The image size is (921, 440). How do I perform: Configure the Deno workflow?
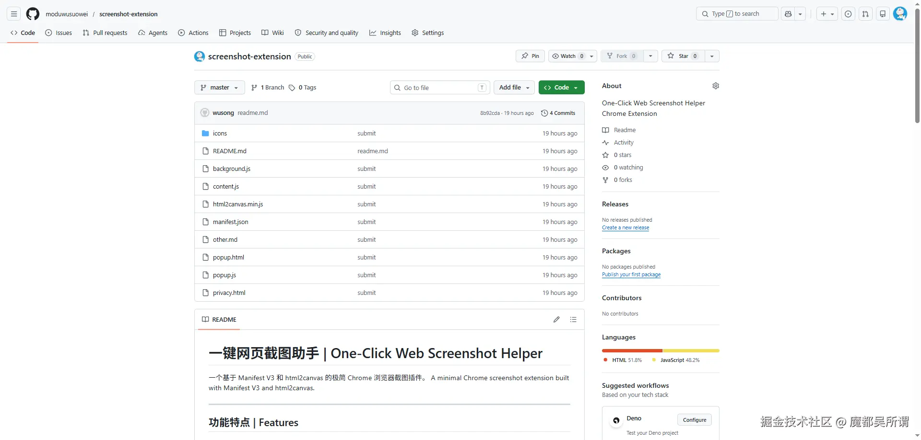coord(695,420)
